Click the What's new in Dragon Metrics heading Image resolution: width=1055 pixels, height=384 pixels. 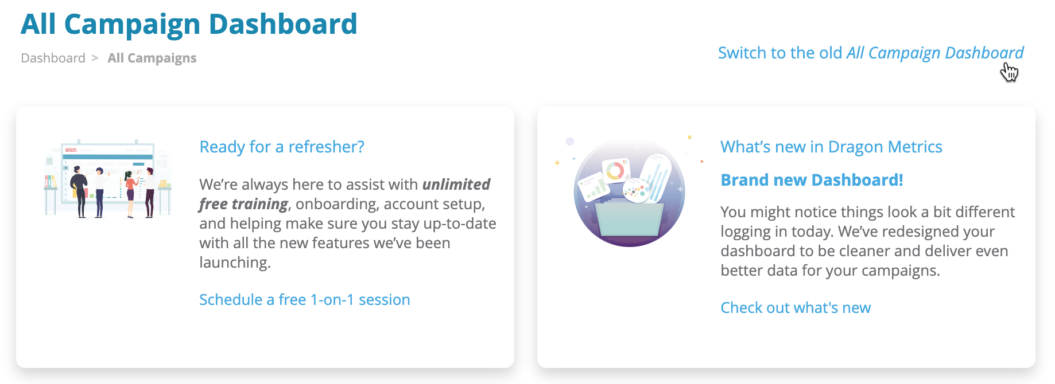tap(831, 147)
